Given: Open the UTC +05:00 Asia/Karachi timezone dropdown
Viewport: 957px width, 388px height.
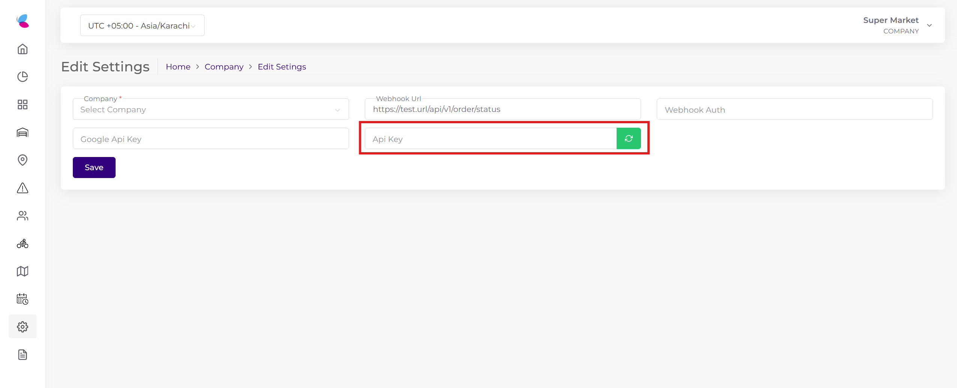Looking at the screenshot, I should 142,25.
